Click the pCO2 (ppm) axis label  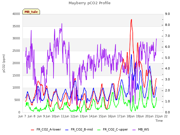coord(4,63)
